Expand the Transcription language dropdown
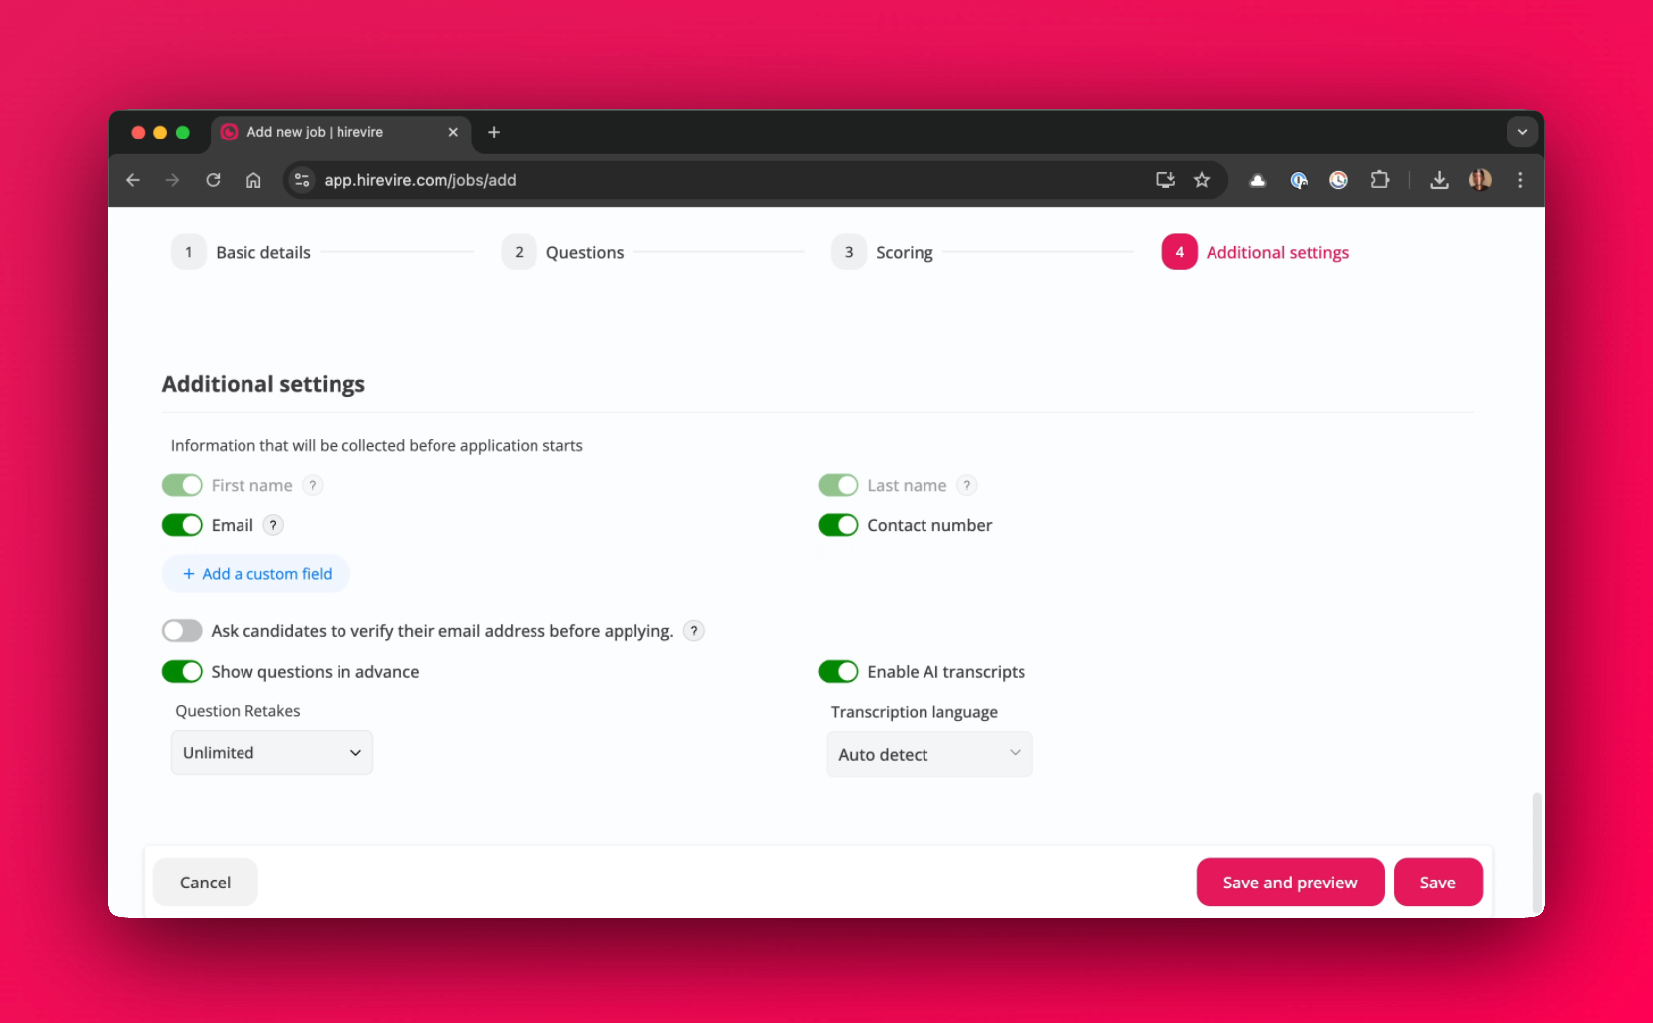Image resolution: width=1653 pixels, height=1023 pixels. click(x=929, y=754)
